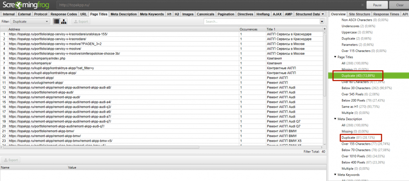Collapse the Meta Description tree section
This screenshot has height=181, width=409.
tap(335, 119)
